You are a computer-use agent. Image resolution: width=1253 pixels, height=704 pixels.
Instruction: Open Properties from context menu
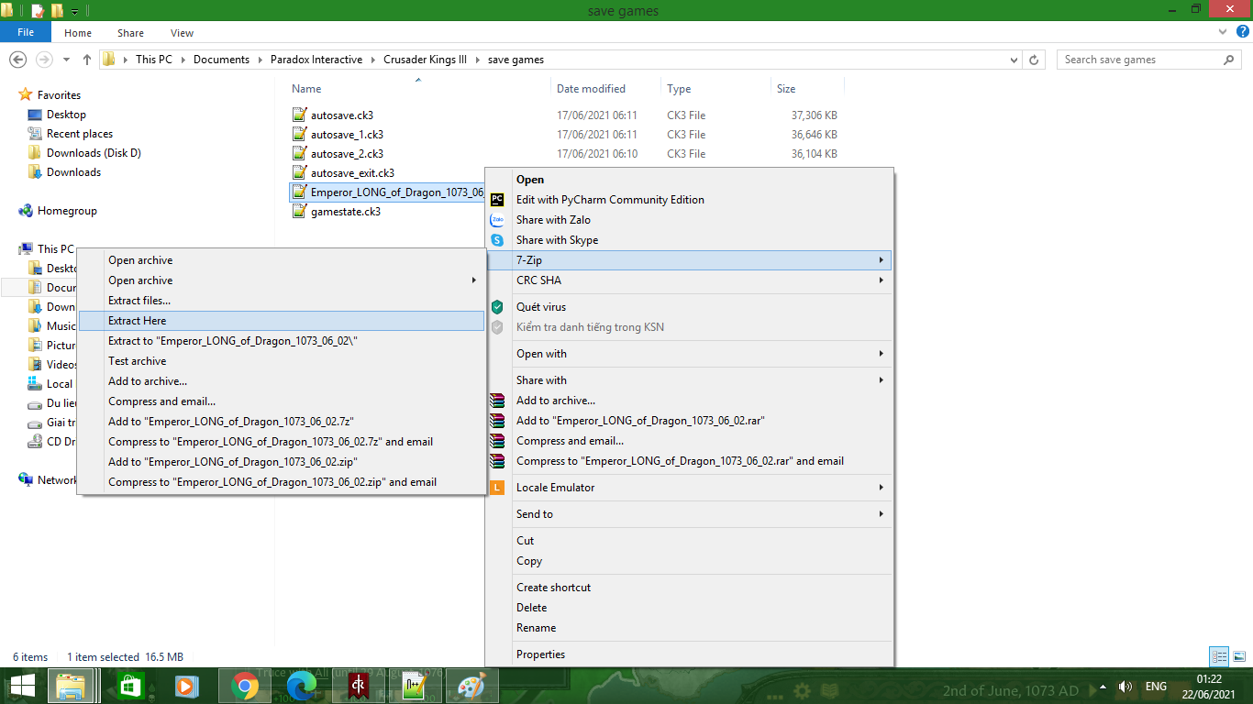click(689, 654)
